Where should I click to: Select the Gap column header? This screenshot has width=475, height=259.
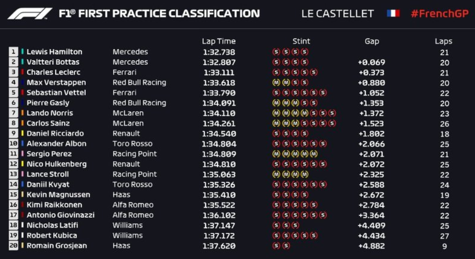(x=371, y=41)
